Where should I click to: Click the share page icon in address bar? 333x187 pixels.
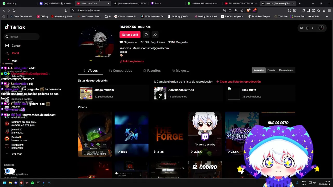[242, 10]
